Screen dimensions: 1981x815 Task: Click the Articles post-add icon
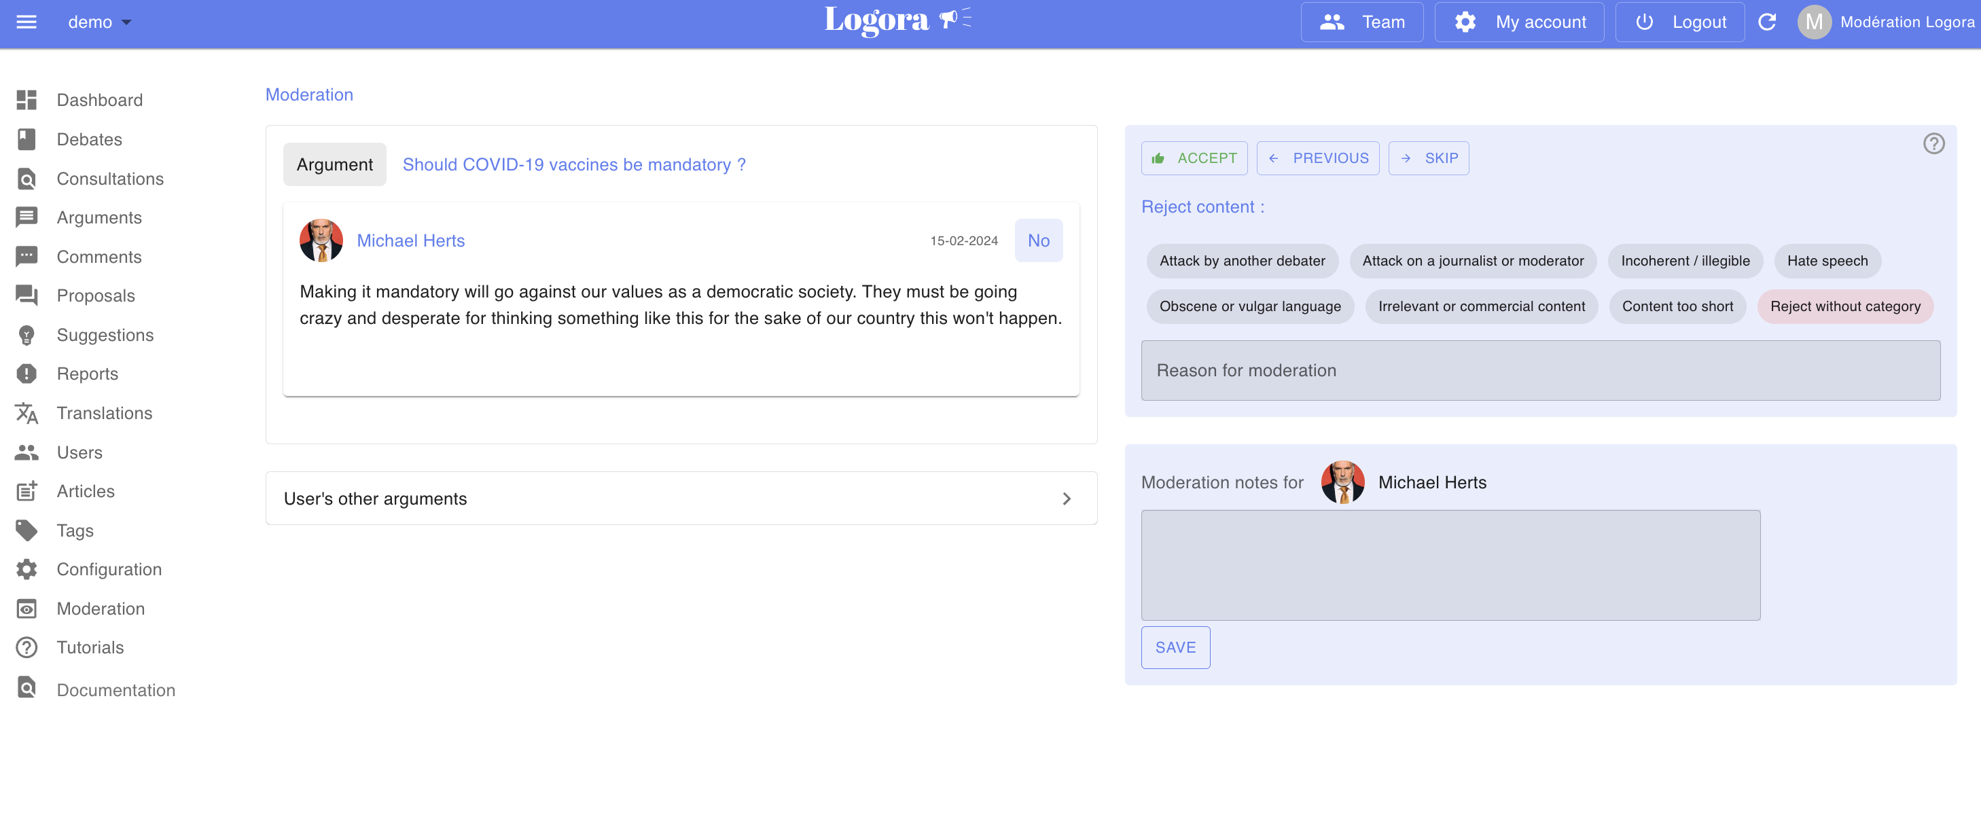click(26, 490)
